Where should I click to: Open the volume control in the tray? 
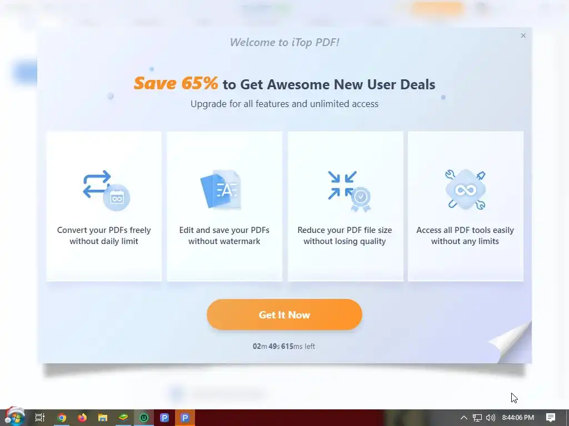(x=490, y=418)
